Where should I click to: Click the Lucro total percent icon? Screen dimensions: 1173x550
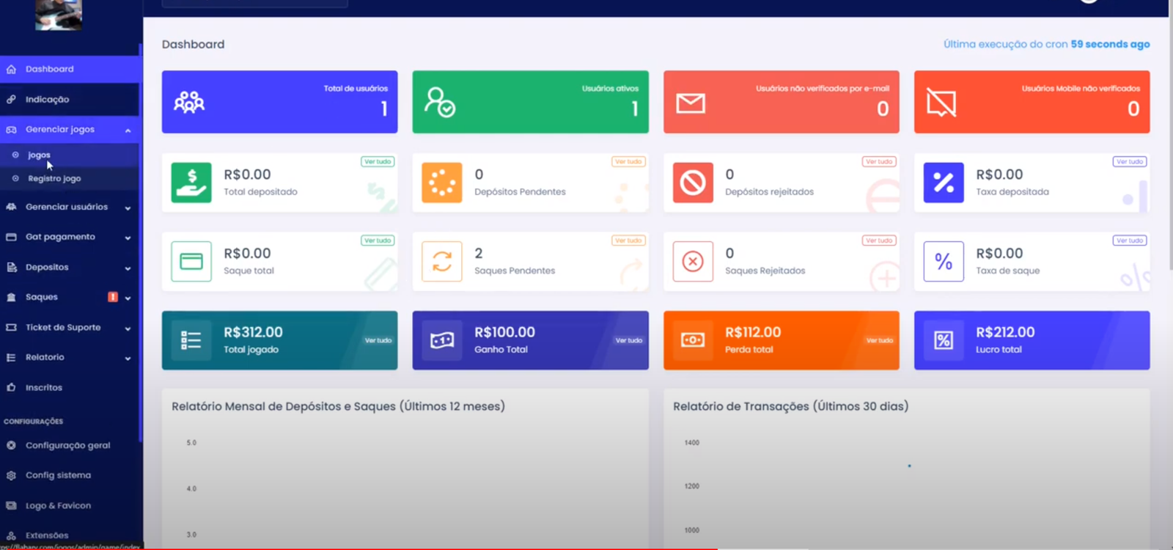pos(944,340)
